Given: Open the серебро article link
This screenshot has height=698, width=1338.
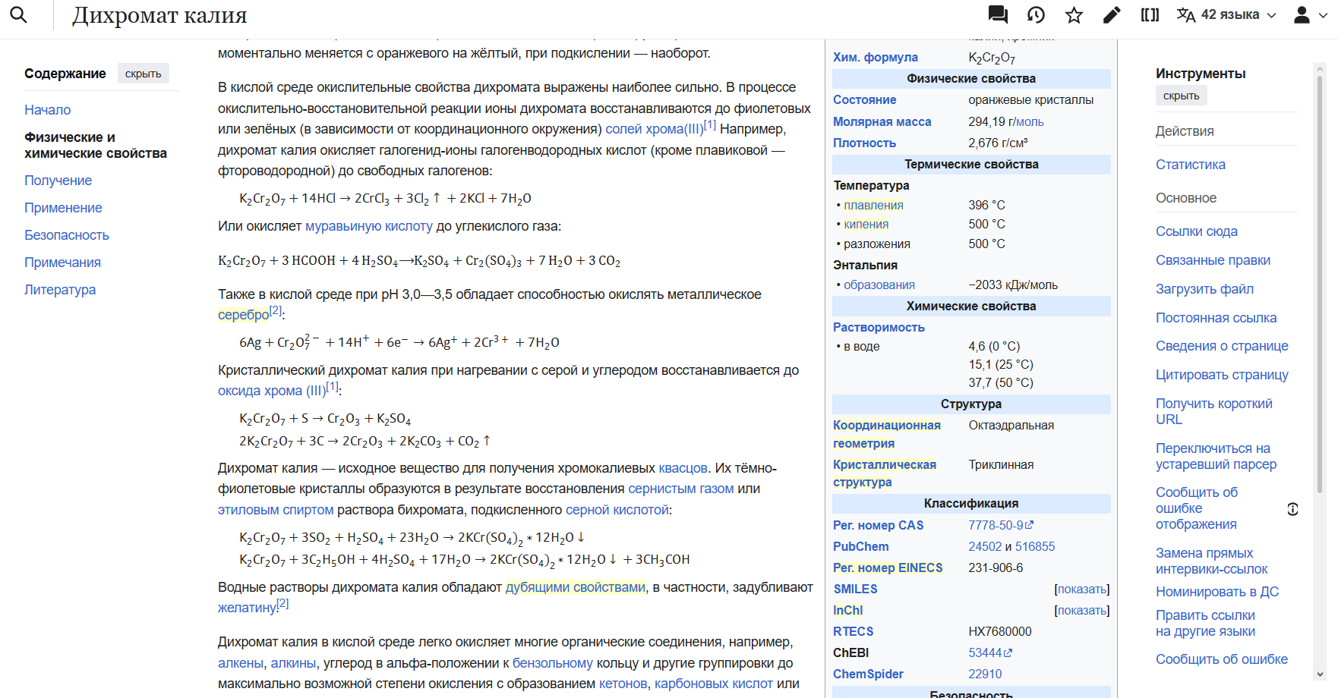Looking at the screenshot, I should pyautogui.click(x=243, y=315).
